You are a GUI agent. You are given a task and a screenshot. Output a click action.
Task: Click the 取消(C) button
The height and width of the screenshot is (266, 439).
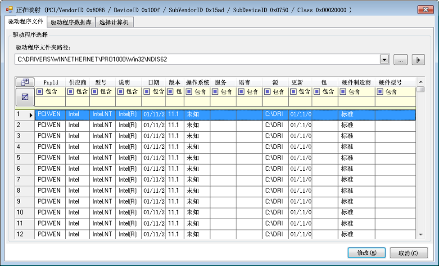point(408,253)
